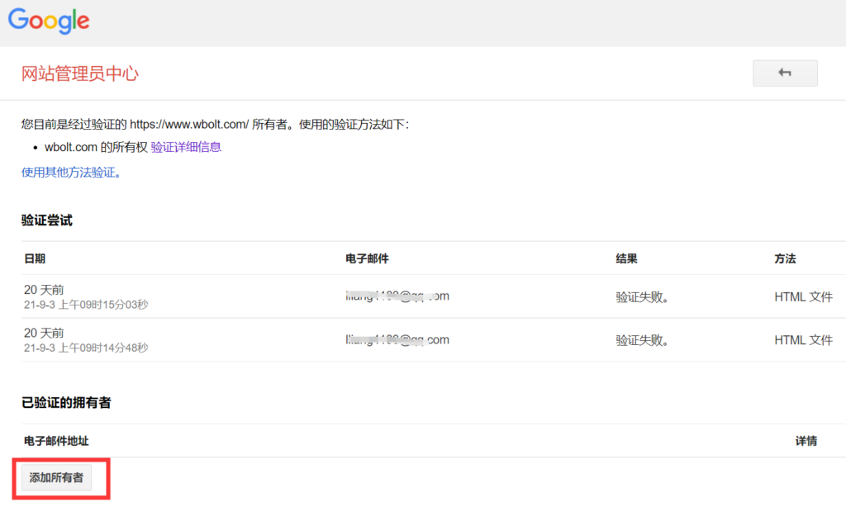
Task: Select the 电子邮件 column header
Action: [367, 258]
